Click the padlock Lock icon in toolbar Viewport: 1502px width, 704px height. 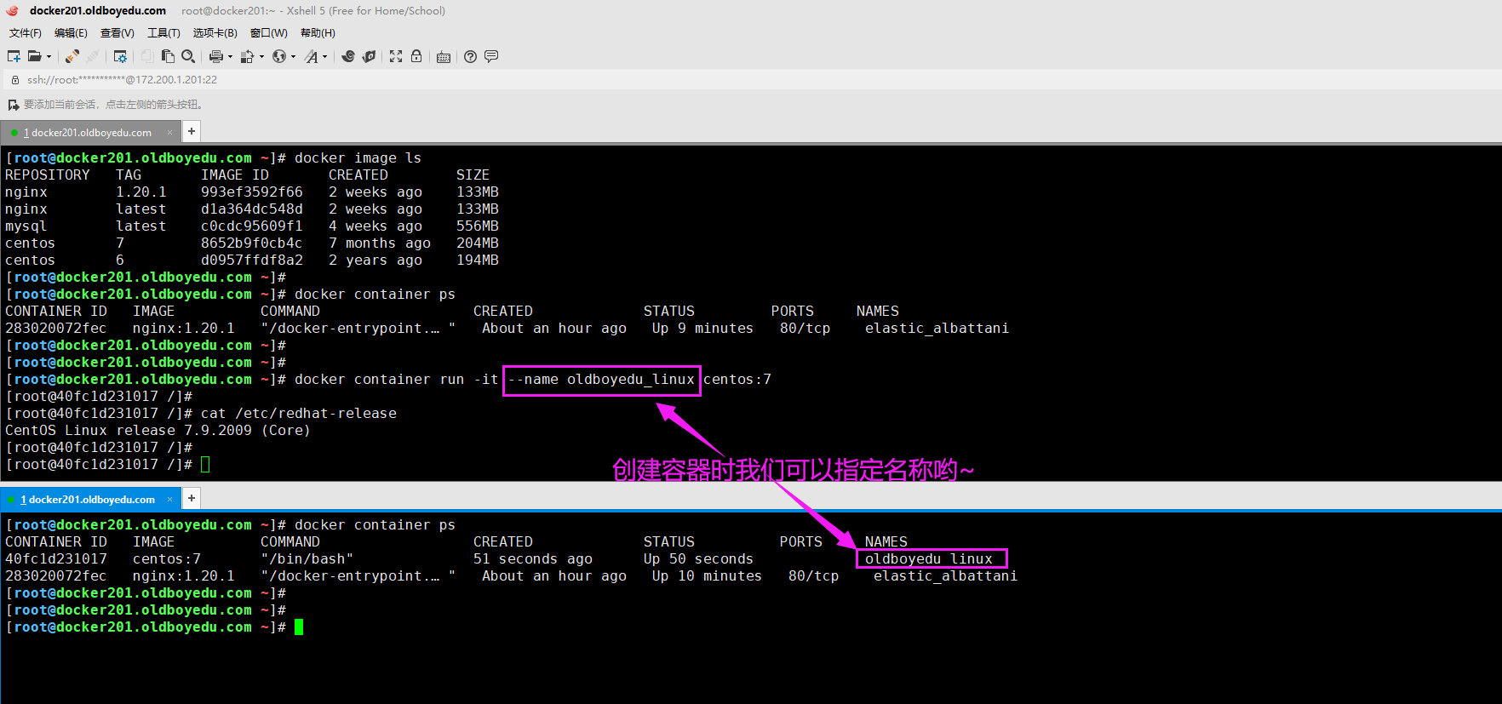click(416, 56)
